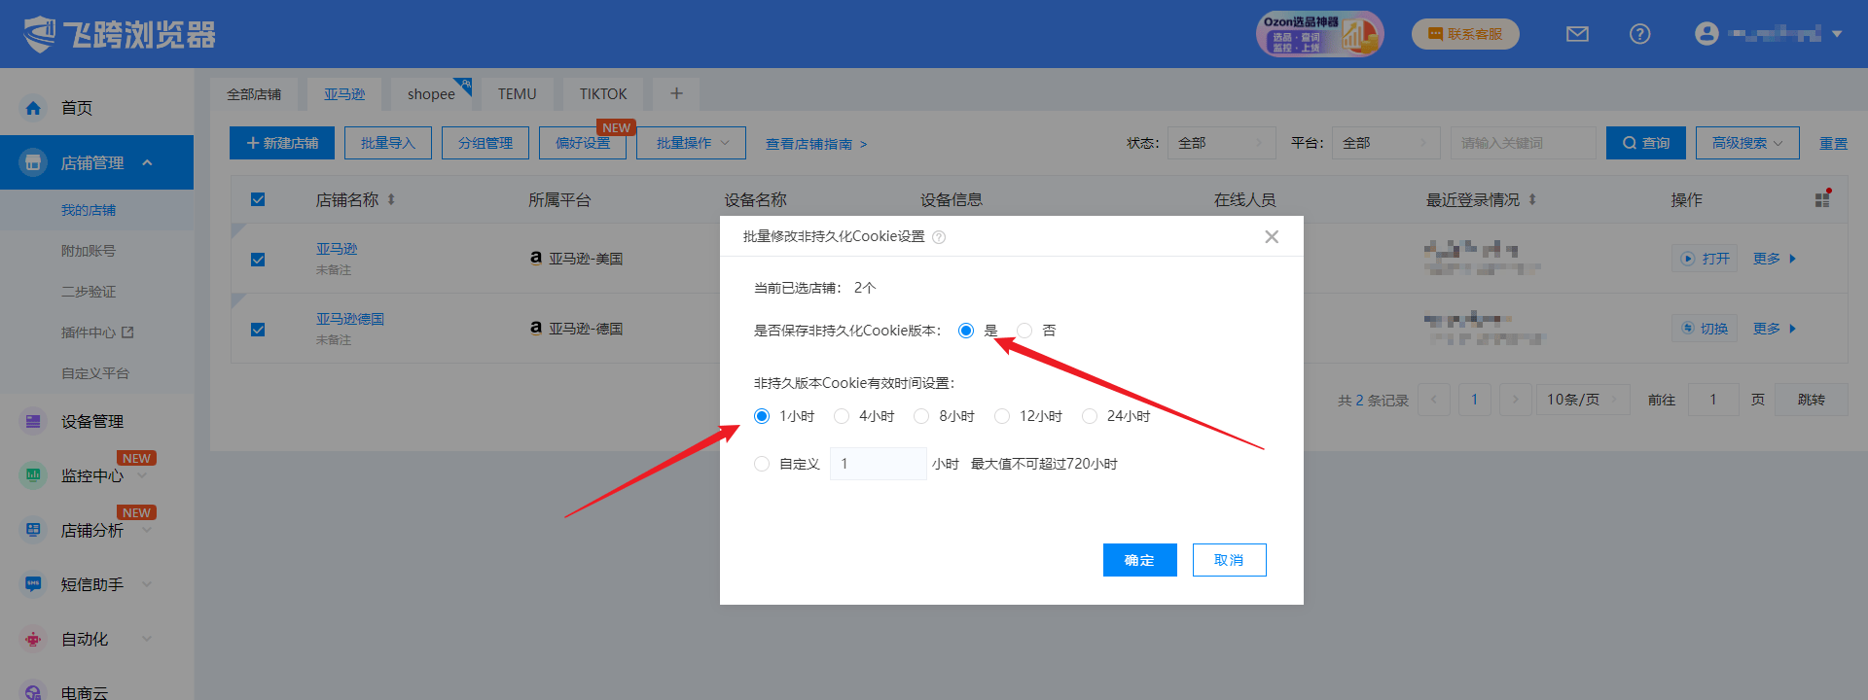Viewport: 1868px width, 700px height.
Task: Close the Cookie settings dialog
Action: click(x=1271, y=237)
